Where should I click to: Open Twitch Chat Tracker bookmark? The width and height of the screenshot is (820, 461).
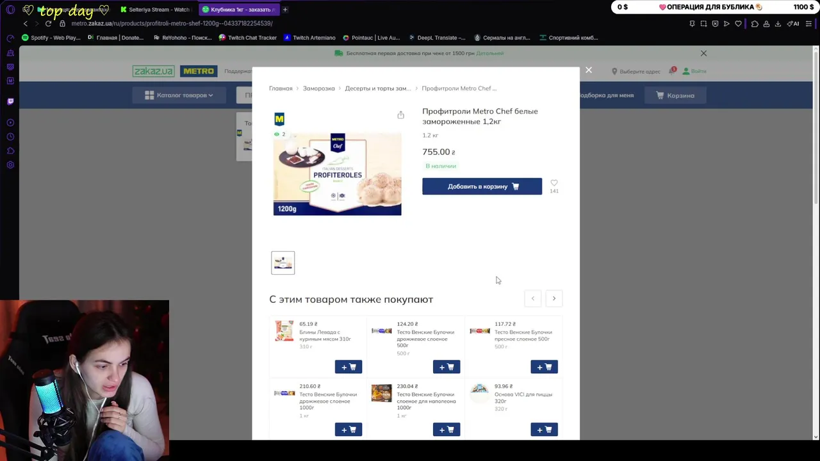pos(247,38)
